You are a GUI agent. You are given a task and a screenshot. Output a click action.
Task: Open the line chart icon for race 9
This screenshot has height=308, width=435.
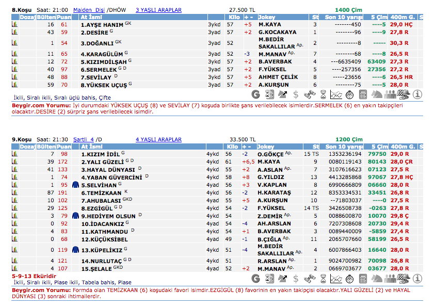coord(336,279)
